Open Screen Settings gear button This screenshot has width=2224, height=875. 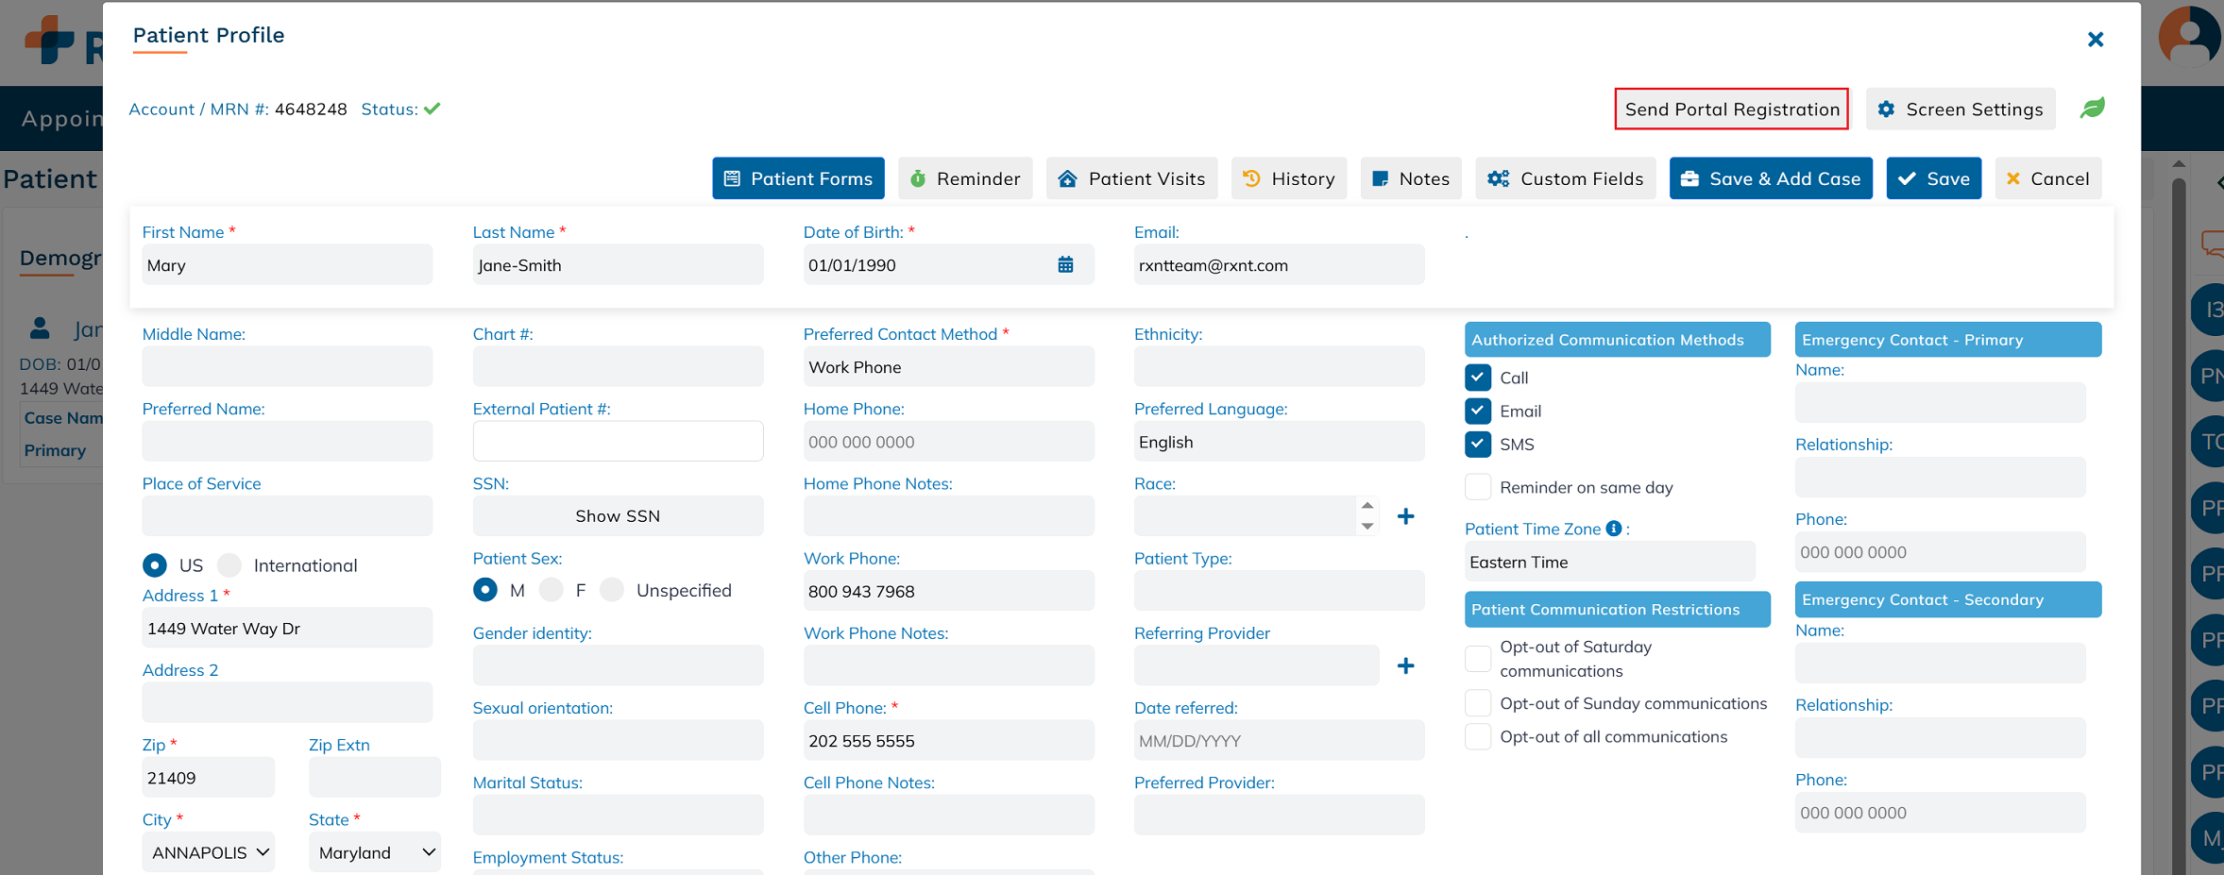1960,109
